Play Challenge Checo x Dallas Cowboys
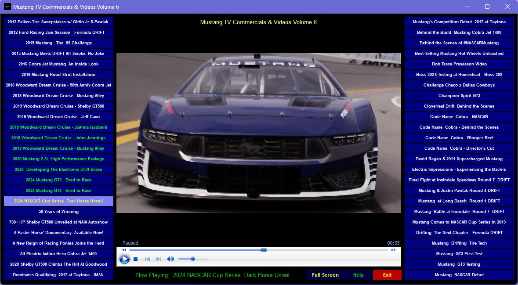Screen dimensions: 518x285 point(459,85)
